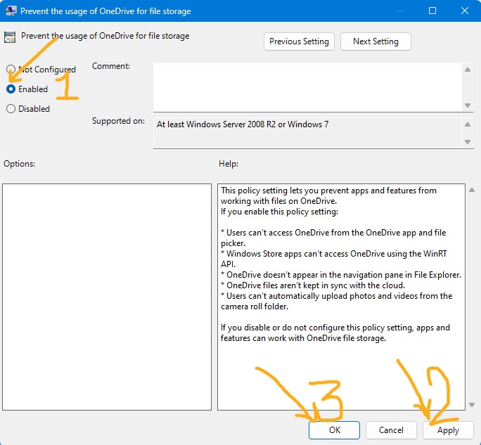
Task: Click the title bar window icon
Action: tap(11, 11)
